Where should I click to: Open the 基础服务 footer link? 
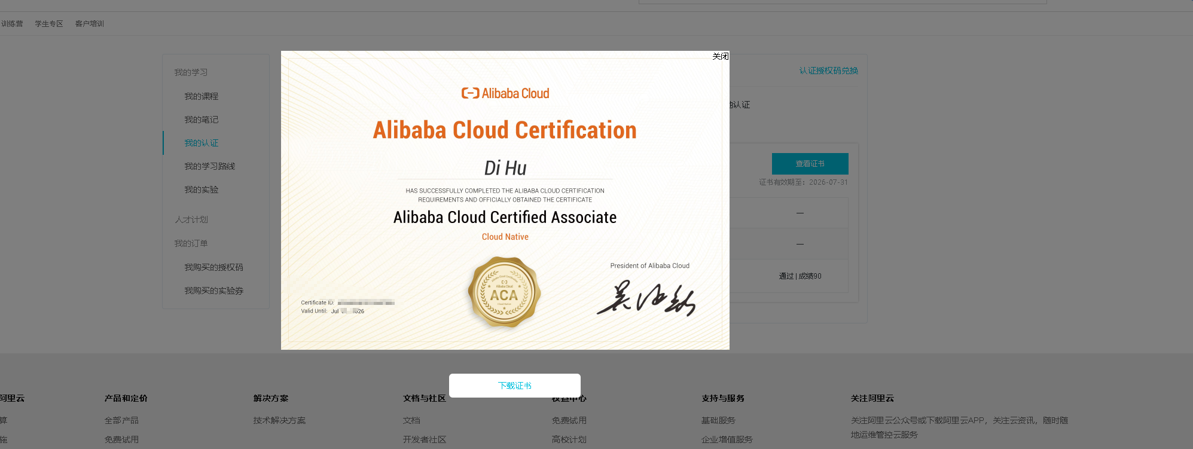point(718,420)
